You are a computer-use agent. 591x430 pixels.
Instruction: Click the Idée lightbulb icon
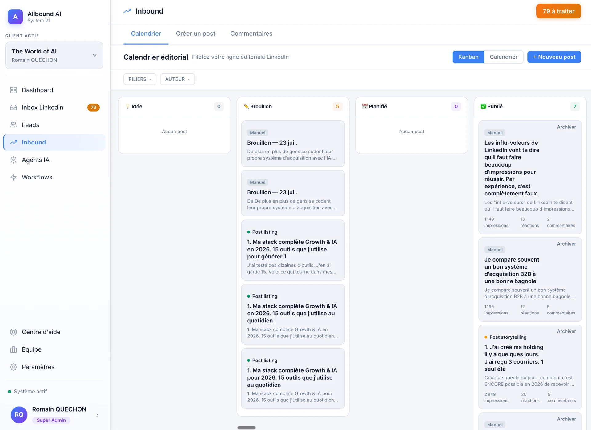click(x=127, y=106)
